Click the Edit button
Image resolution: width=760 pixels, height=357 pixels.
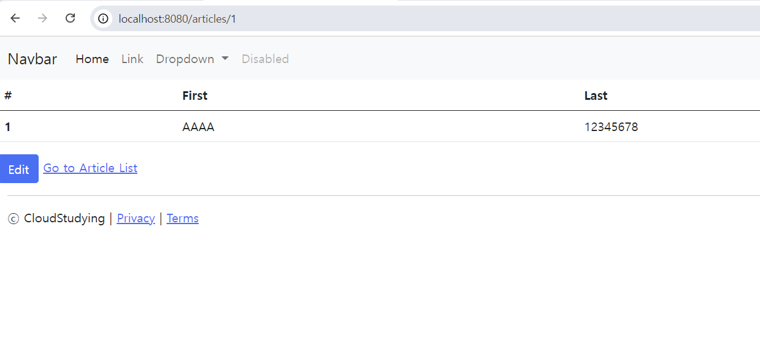(19, 168)
